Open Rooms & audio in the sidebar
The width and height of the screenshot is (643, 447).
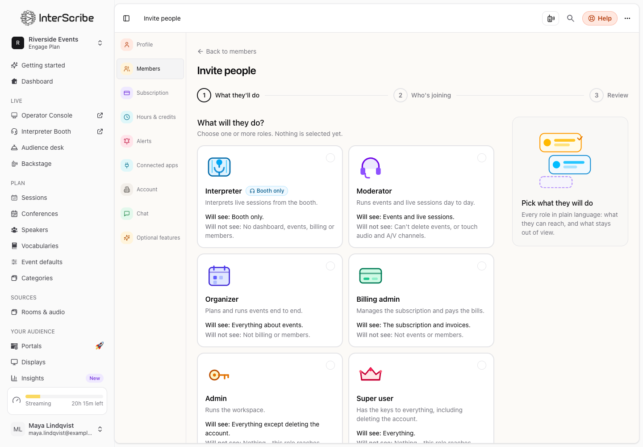[57, 312]
